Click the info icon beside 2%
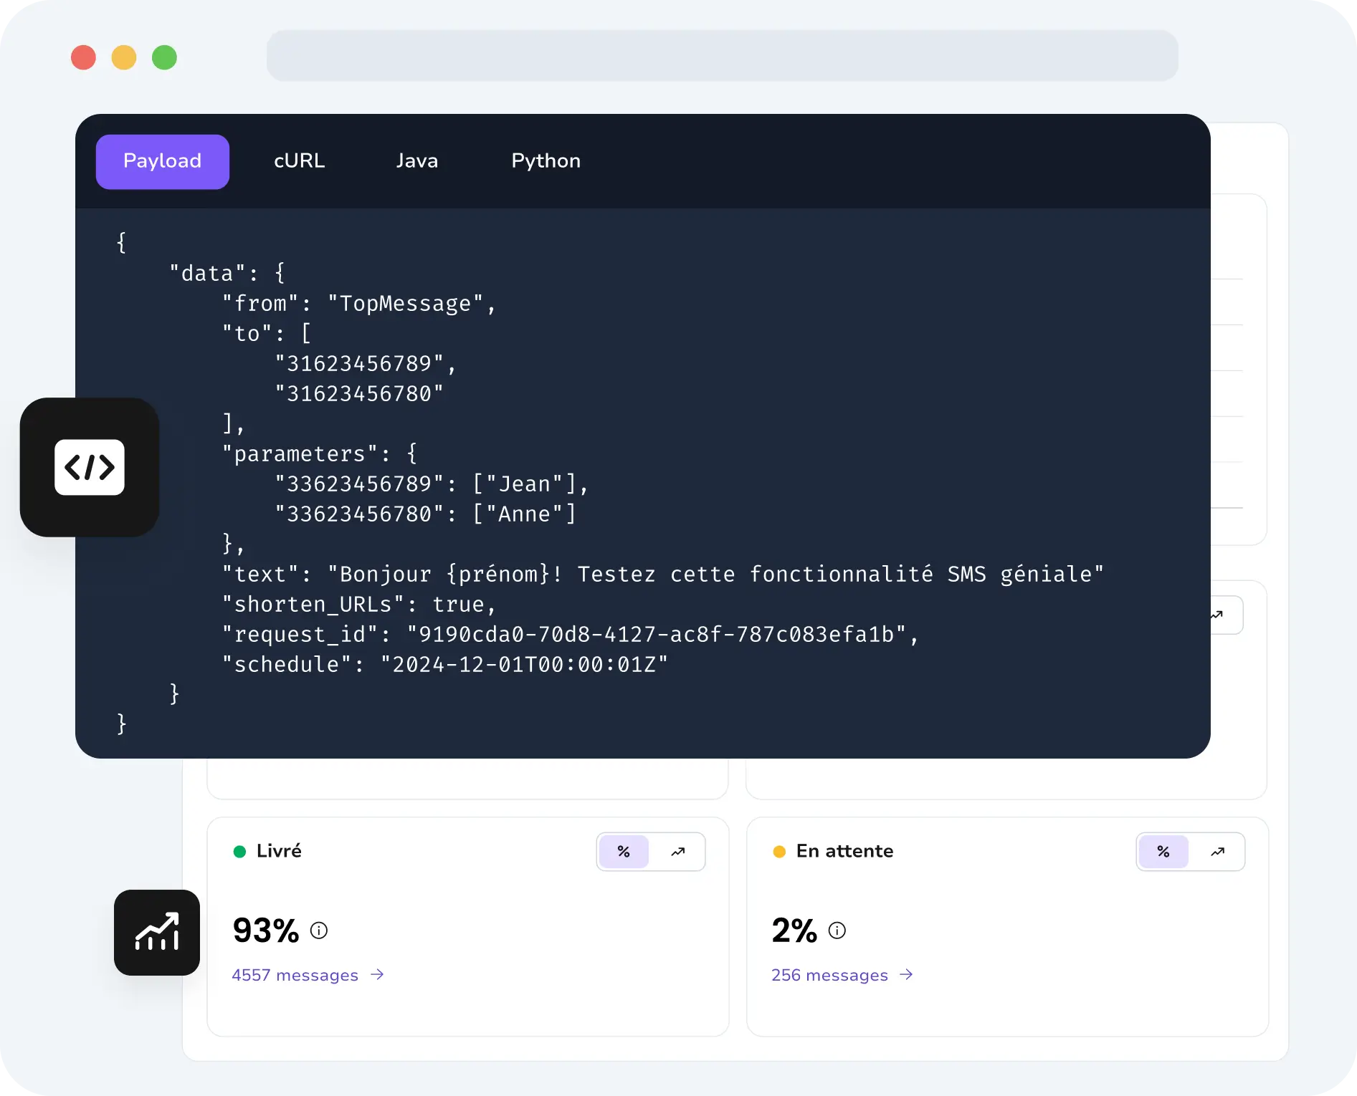The image size is (1357, 1096). click(x=837, y=931)
